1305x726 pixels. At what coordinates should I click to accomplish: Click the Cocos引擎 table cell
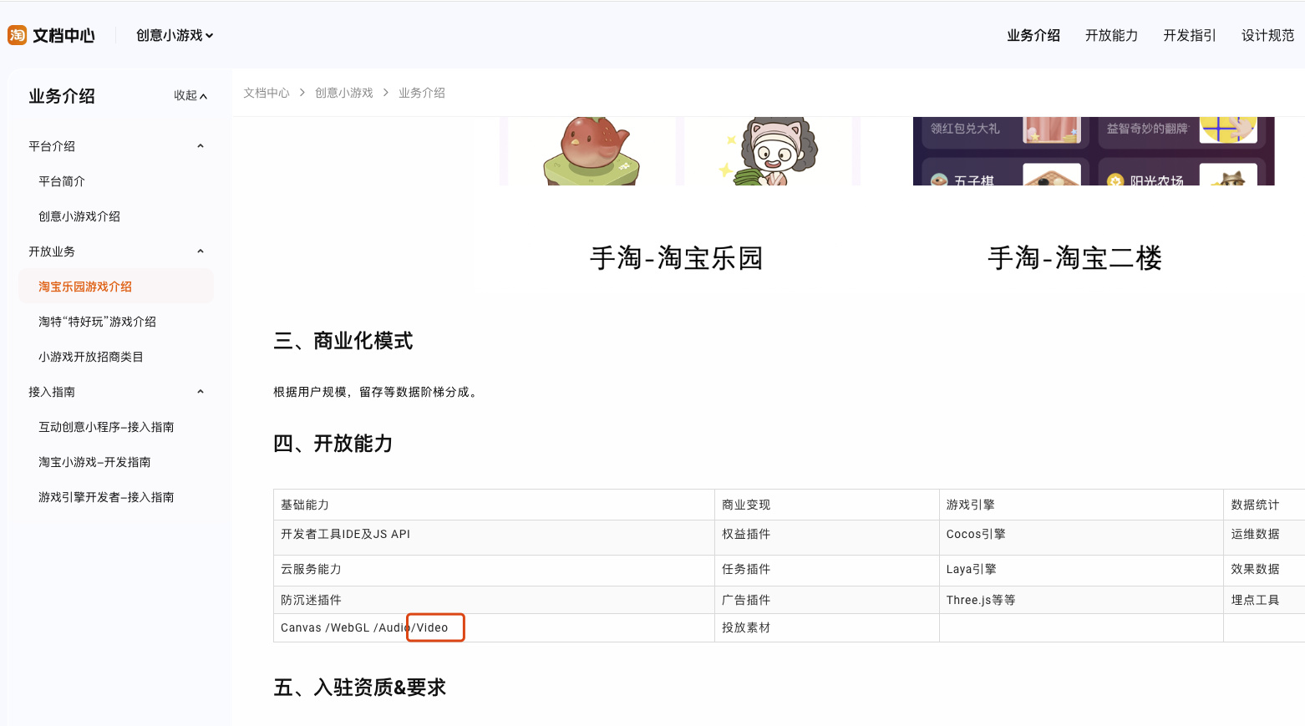[x=1081, y=537]
